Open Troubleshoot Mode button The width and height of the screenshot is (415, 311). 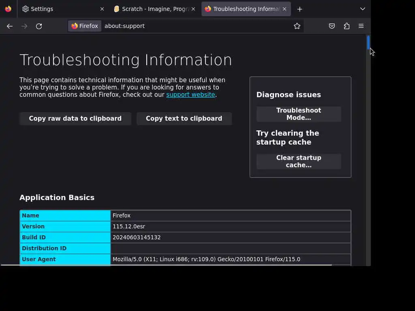click(299, 114)
